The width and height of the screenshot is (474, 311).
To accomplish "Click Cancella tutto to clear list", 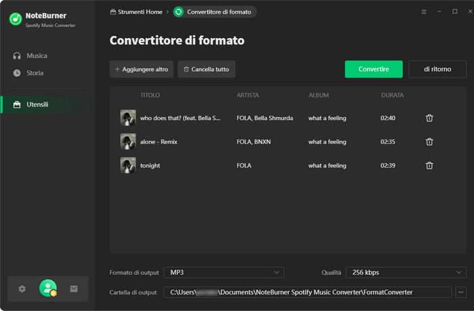I will pos(207,69).
